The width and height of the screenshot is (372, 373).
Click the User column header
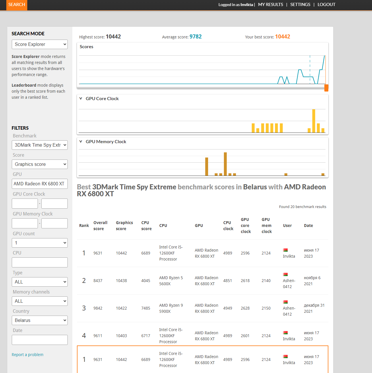[x=287, y=226]
